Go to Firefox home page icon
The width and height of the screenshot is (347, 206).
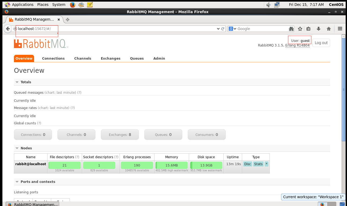pos(328,29)
